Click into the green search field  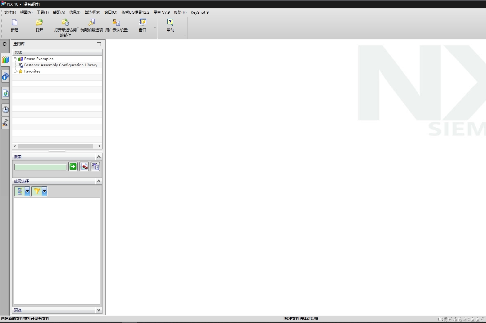(x=40, y=167)
